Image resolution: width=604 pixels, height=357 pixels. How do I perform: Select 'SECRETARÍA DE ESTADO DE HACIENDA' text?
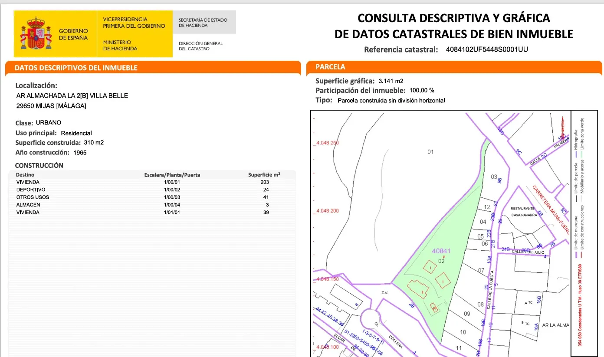click(203, 23)
